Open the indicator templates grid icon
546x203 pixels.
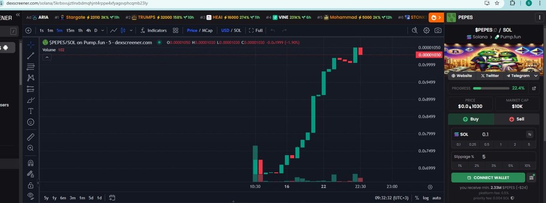(x=175, y=30)
